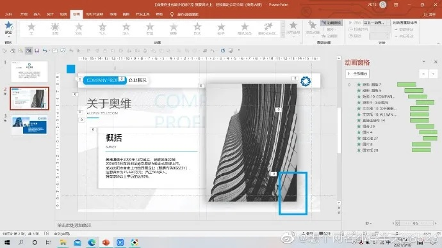
Task: Open the ribbon display options icon
Action: [396, 4]
